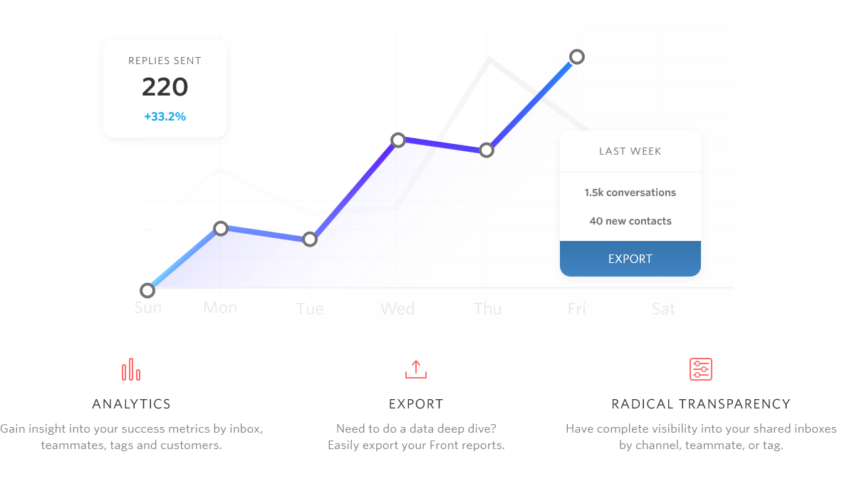Viewport: 842px width, 484px height.
Task: Select the Friday data point marker
Action: [x=577, y=57]
